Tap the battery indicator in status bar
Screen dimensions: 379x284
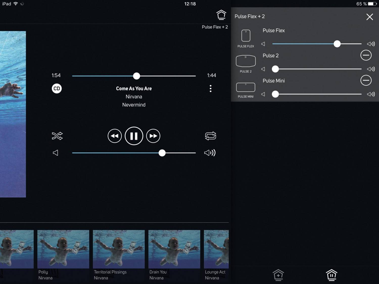click(372, 4)
